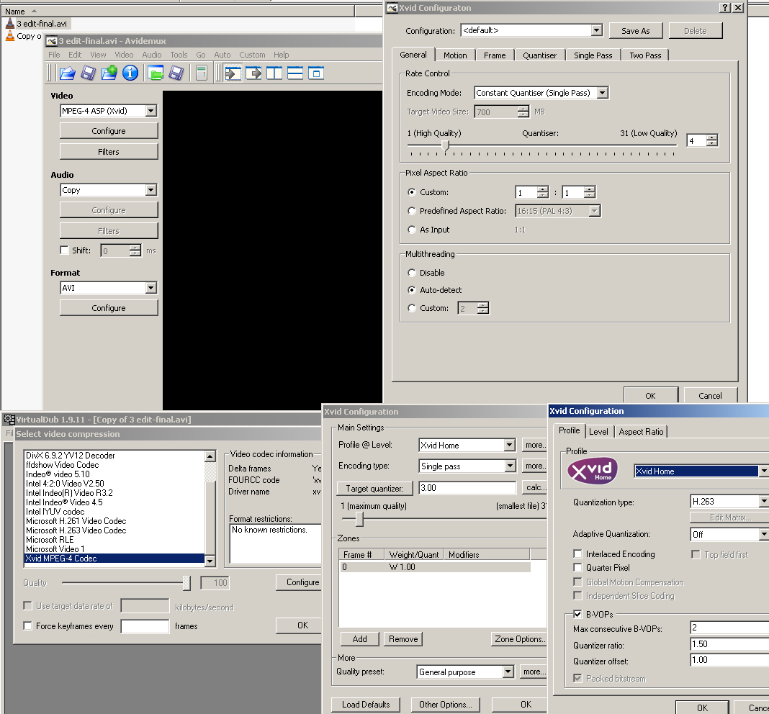Click the help question mark in Xvid Configuraton title
The image size is (769, 714).
point(724,7)
